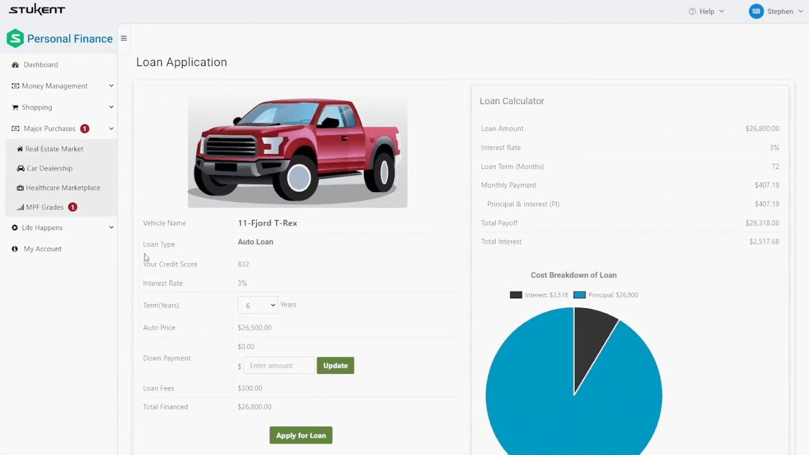Click the Loan Fees value $300.00
The image size is (809, 455).
250,388
